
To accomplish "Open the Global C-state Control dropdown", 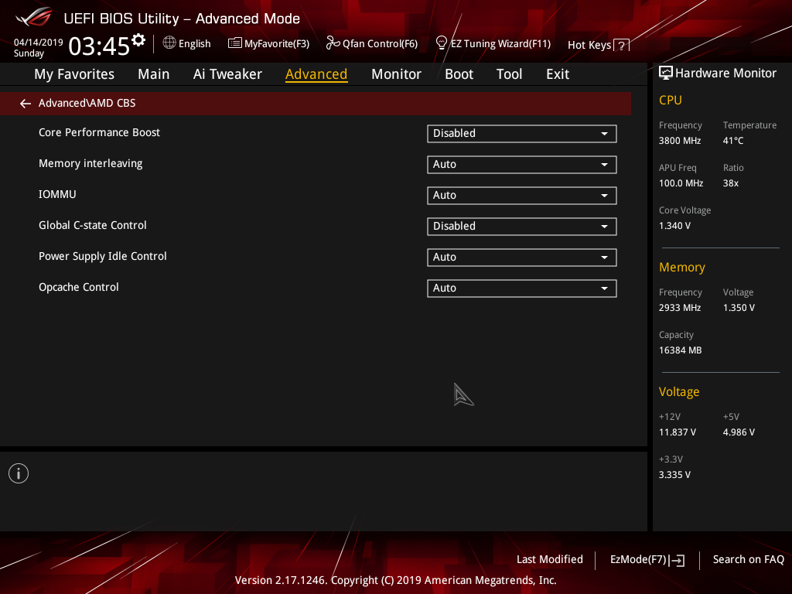I will [522, 227].
